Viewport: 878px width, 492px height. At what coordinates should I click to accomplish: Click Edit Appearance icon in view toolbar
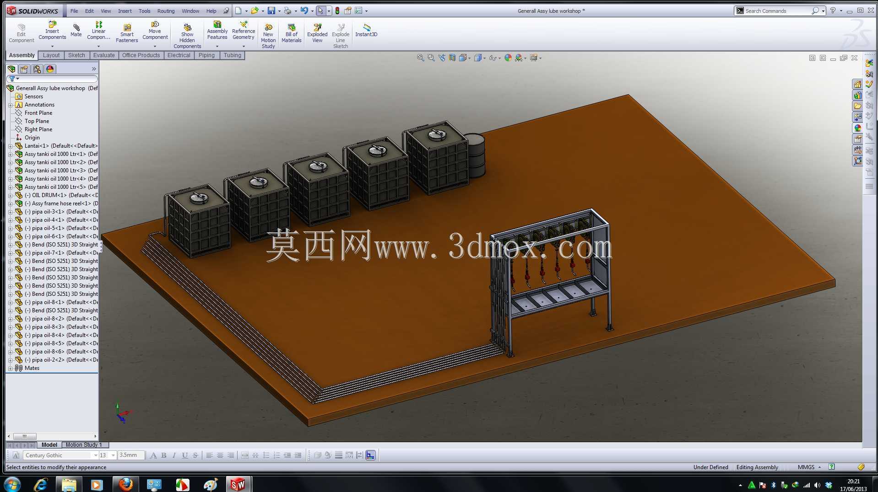click(508, 58)
